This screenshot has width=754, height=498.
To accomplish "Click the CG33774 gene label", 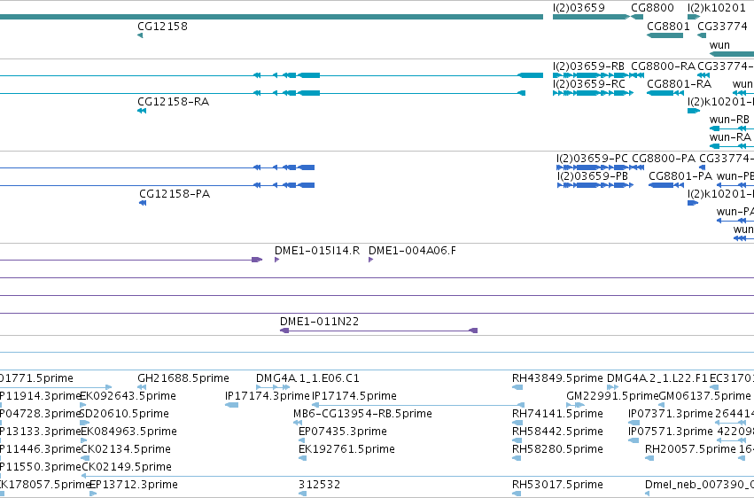I will coord(722,27).
